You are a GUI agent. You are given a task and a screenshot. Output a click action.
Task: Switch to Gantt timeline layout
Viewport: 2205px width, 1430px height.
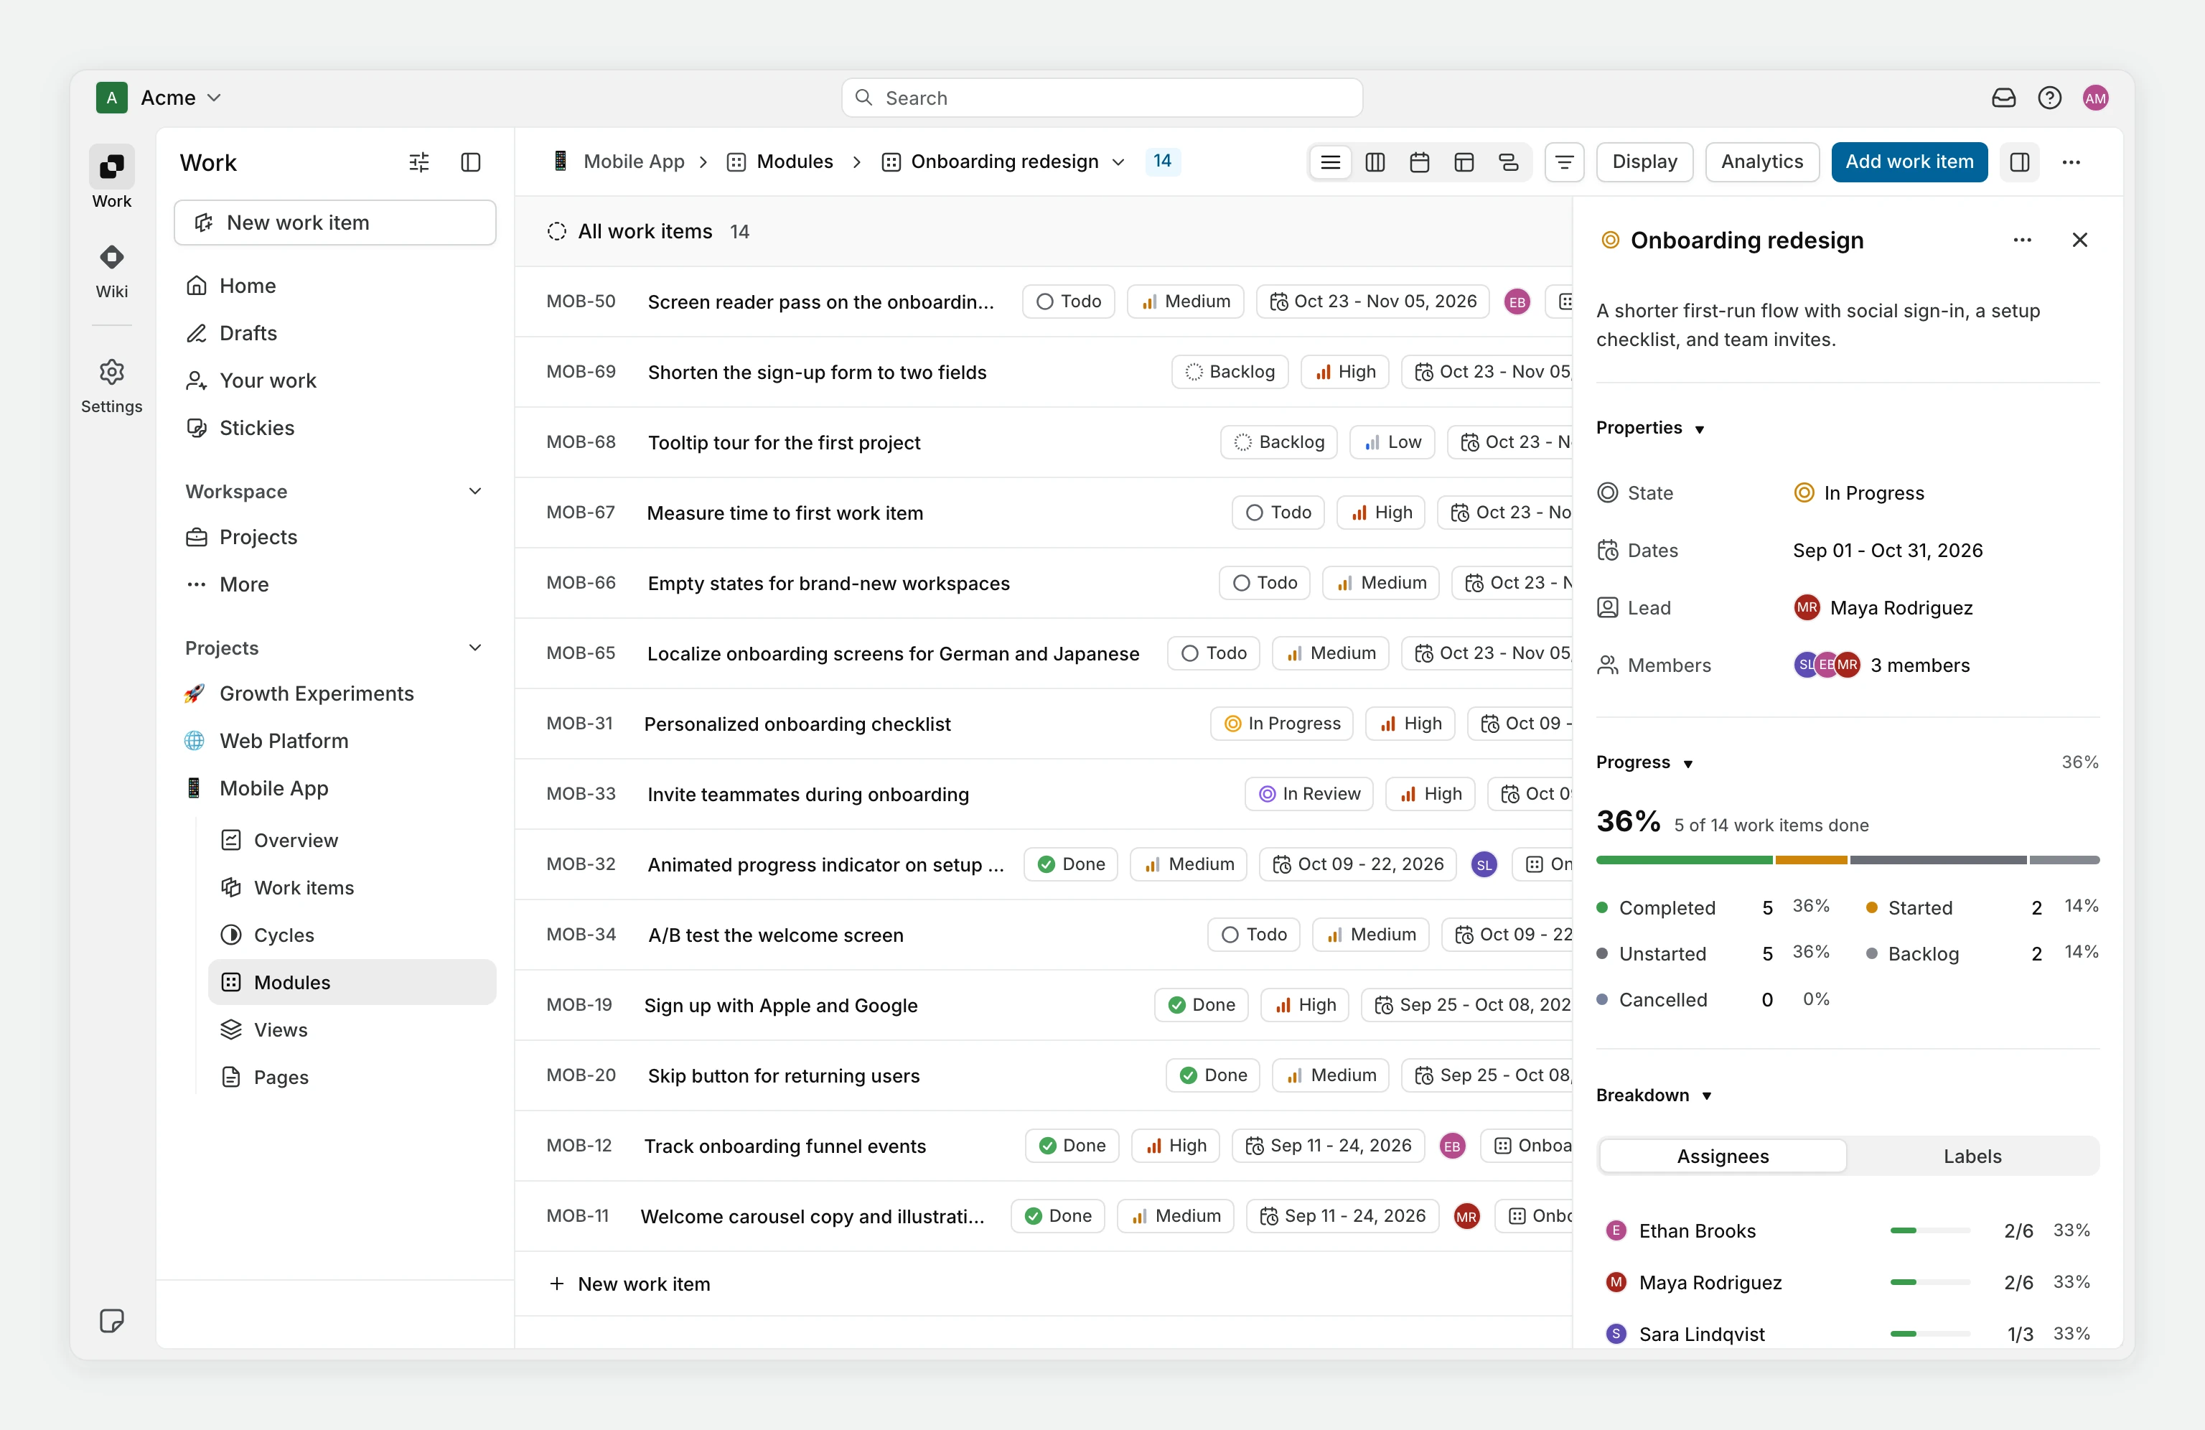[1508, 162]
